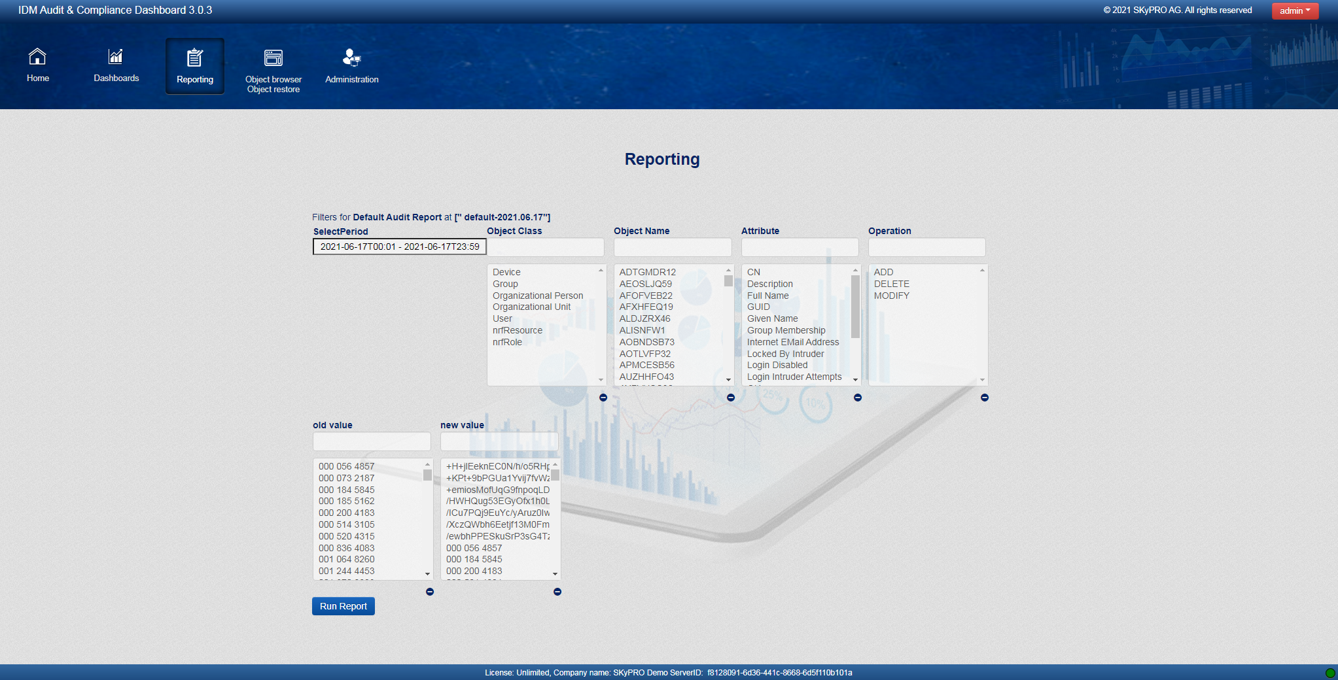1338x680 pixels.
Task: Open the Dashboards chart icon
Action: click(x=116, y=57)
